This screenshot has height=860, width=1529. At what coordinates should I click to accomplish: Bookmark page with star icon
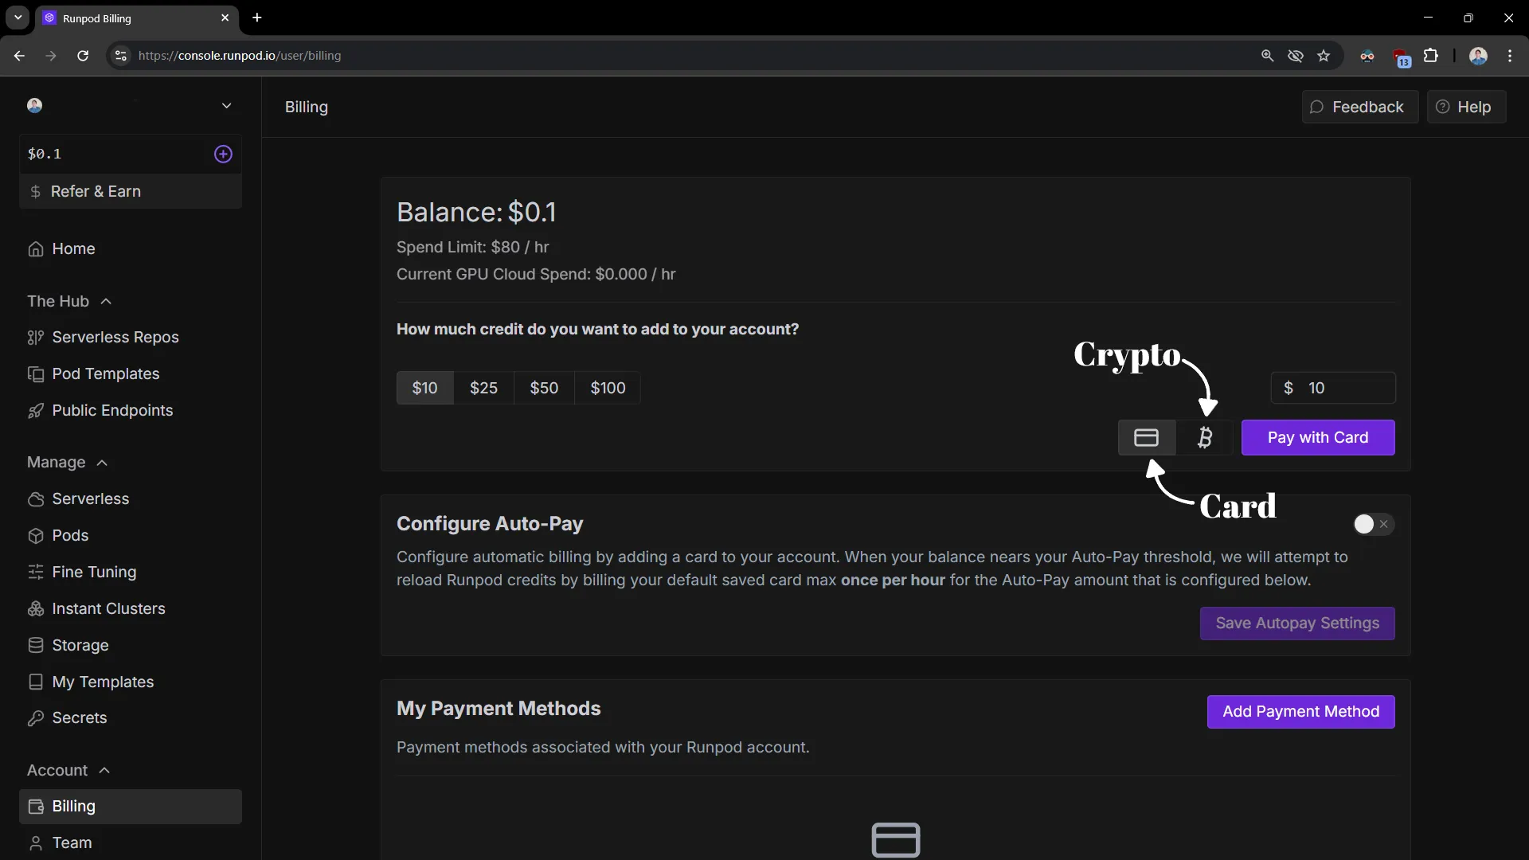point(1324,56)
